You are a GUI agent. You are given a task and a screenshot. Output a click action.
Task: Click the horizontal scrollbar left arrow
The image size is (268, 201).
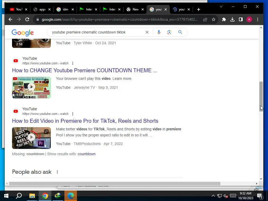pyautogui.click(x=7, y=183)
